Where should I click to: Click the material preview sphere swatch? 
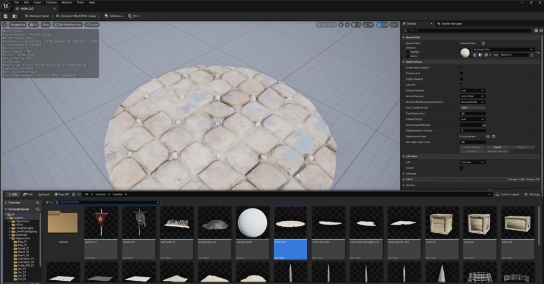[465, 52]
